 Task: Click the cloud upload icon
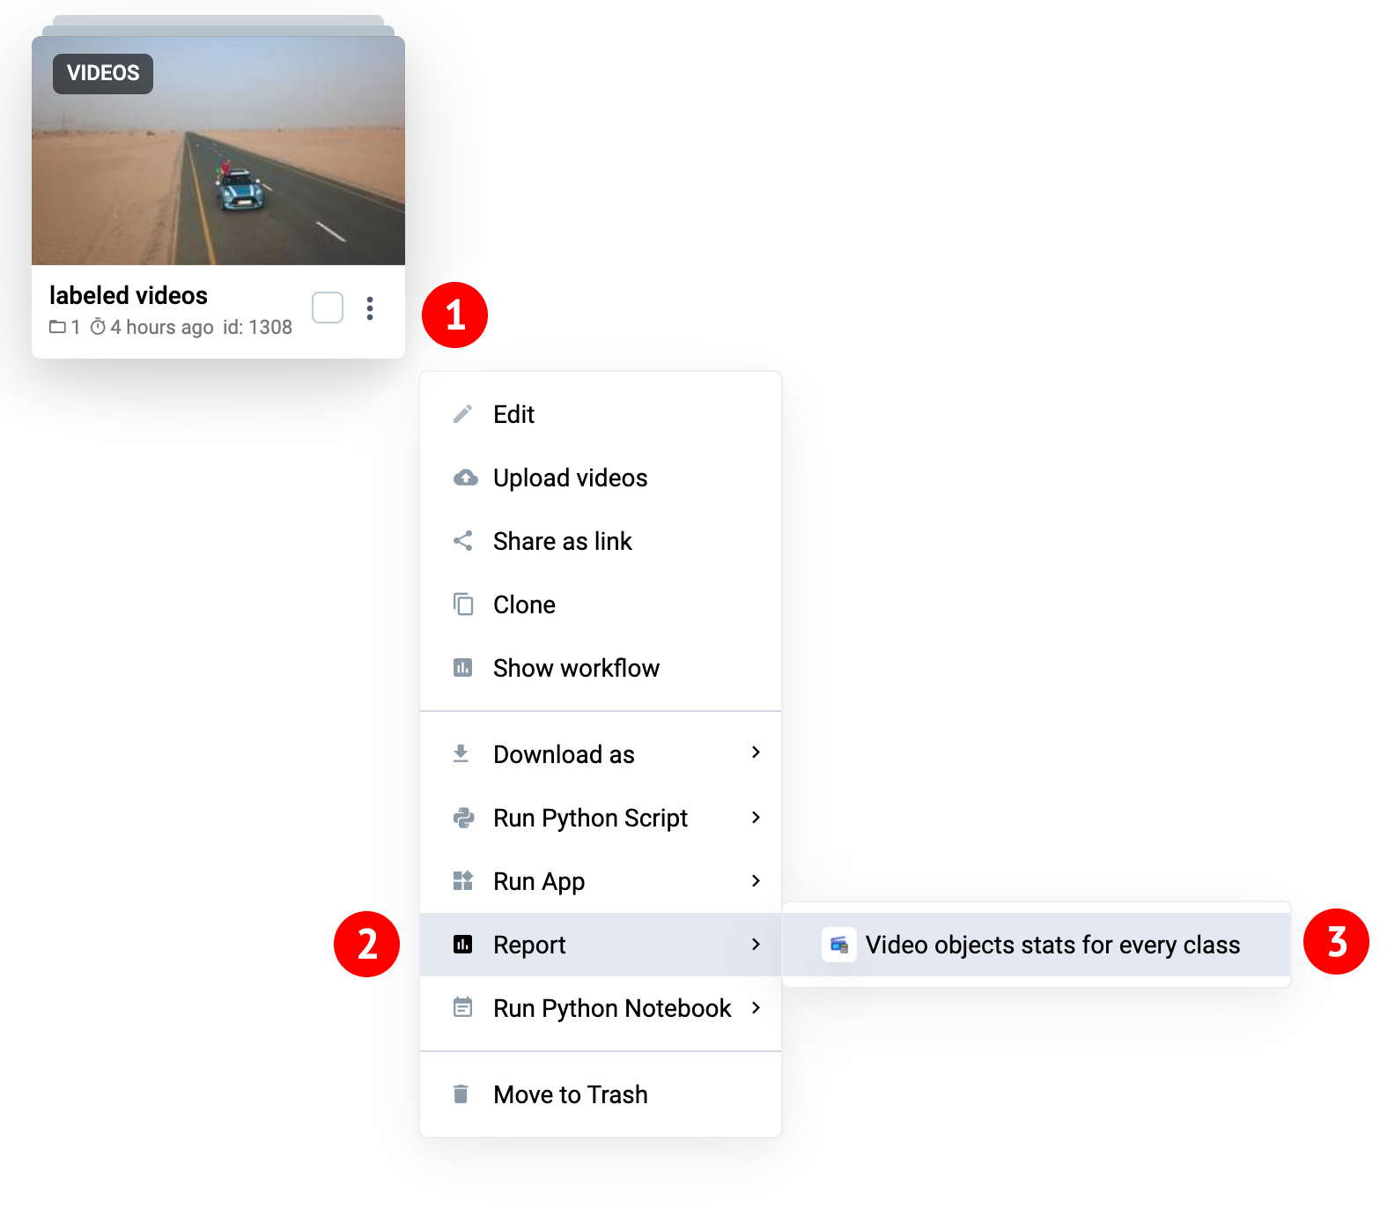tap(465, 478)
